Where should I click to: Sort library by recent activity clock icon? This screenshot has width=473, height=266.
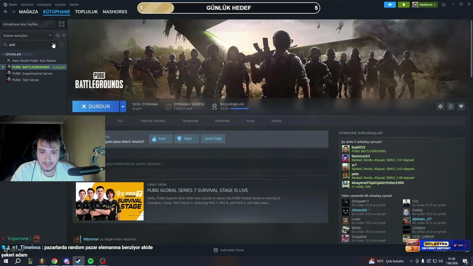tap(58, 35)
